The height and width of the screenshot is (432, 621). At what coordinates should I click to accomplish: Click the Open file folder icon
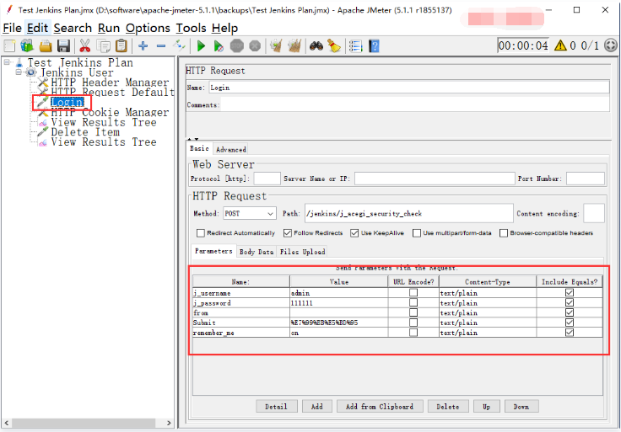(x=46, y=46)
